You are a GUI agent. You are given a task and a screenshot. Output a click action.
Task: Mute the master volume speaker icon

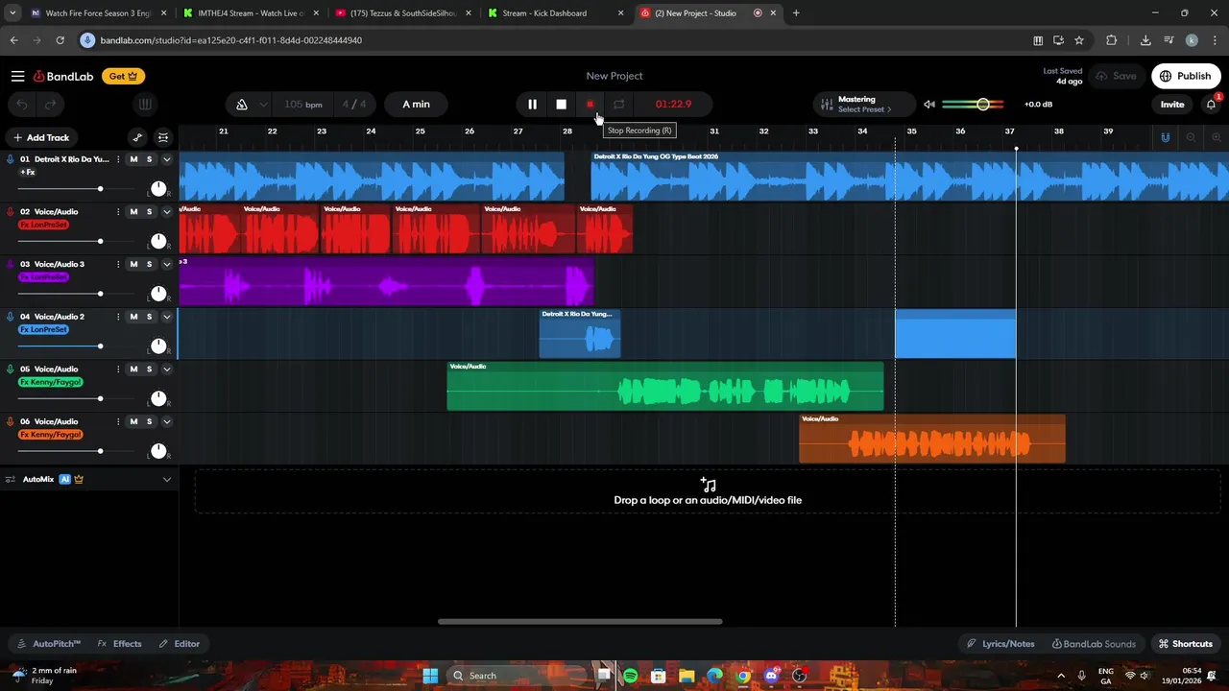pos(928,104)
